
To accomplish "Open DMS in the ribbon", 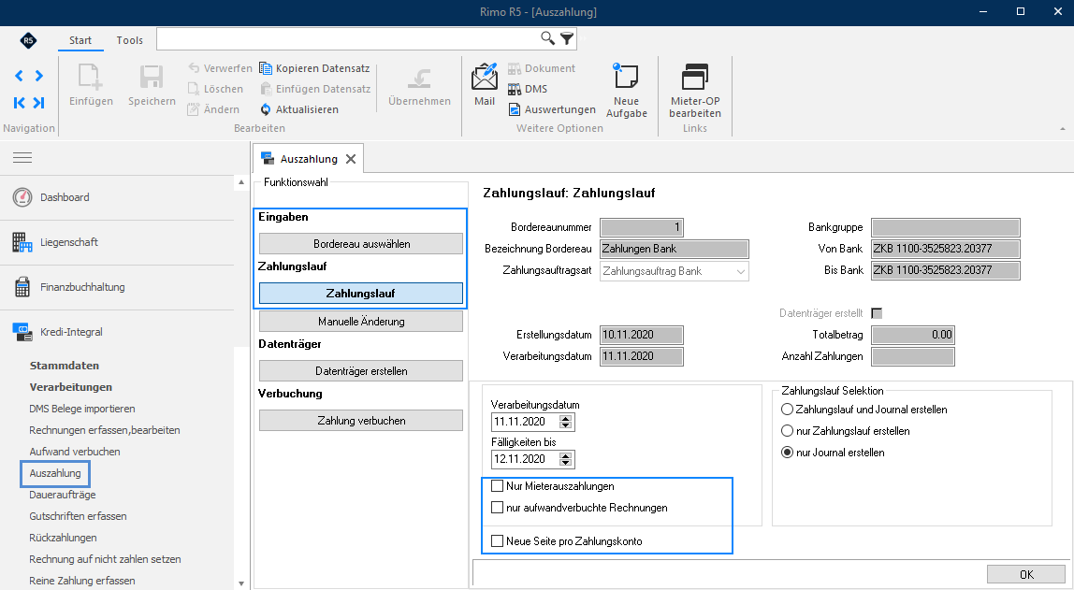I will [x=528, y=89].
